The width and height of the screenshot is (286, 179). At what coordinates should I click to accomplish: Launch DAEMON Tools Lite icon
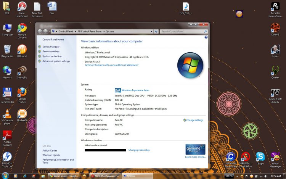click(7, 160)
